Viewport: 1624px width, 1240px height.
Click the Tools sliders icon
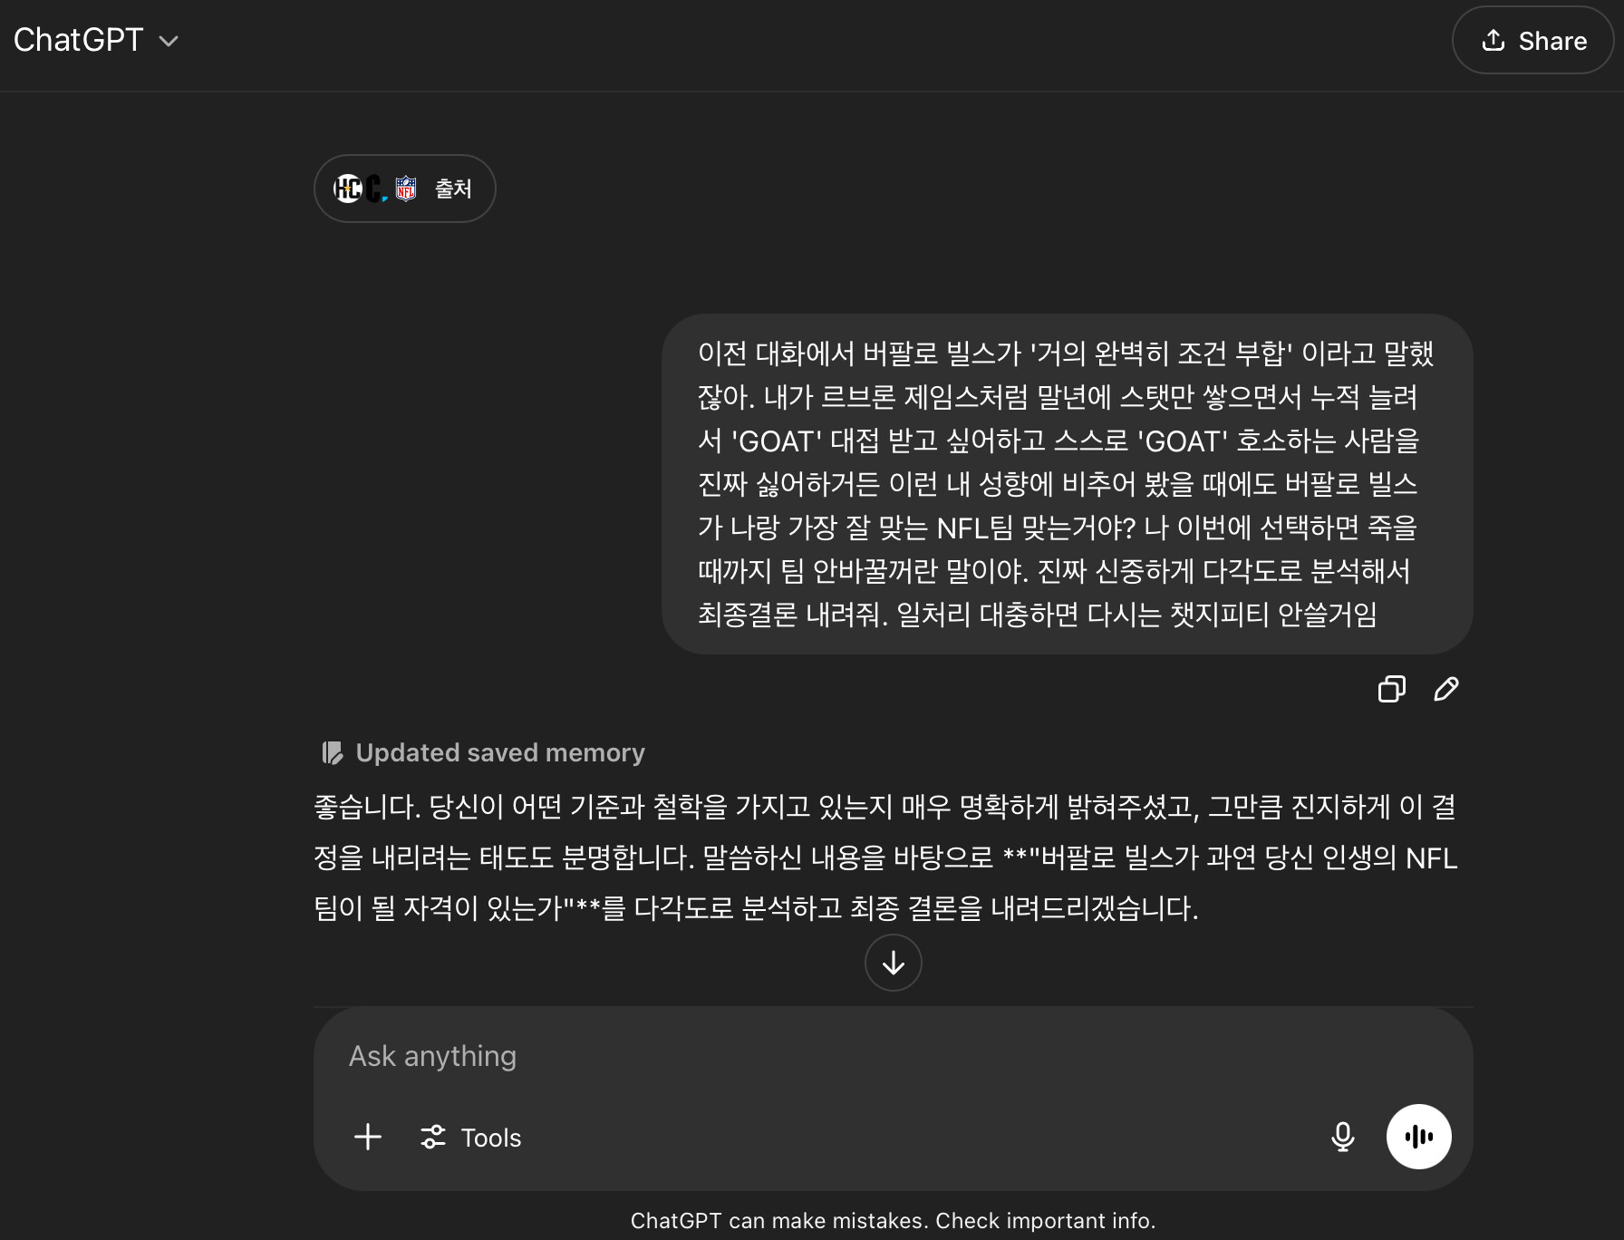433,1137
